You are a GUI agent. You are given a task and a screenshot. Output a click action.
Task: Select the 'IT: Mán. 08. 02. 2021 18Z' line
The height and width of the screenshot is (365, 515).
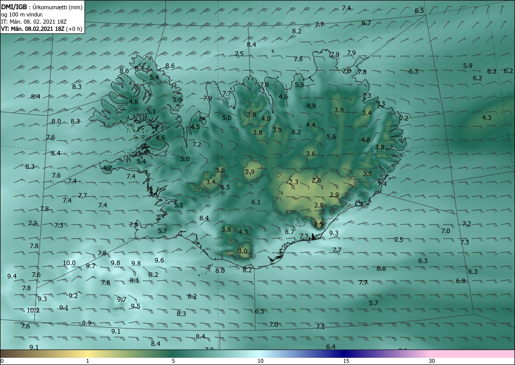coord(34,22)
